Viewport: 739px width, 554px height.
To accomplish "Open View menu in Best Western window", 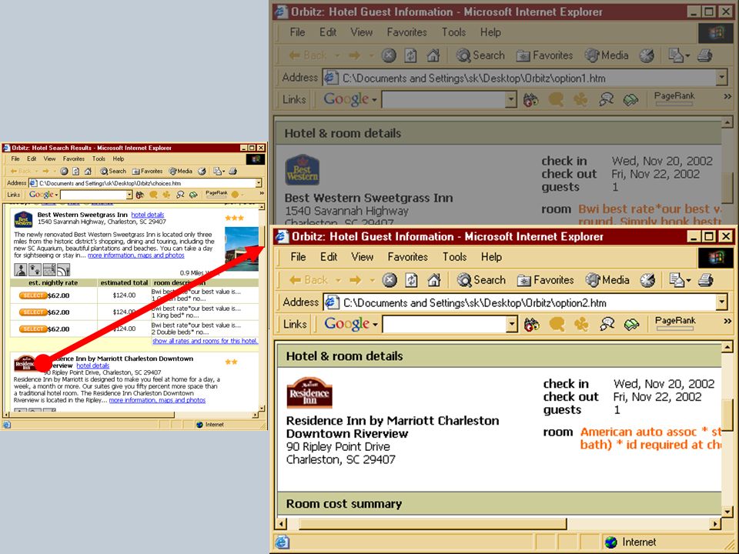I will (x=362, y=32).
